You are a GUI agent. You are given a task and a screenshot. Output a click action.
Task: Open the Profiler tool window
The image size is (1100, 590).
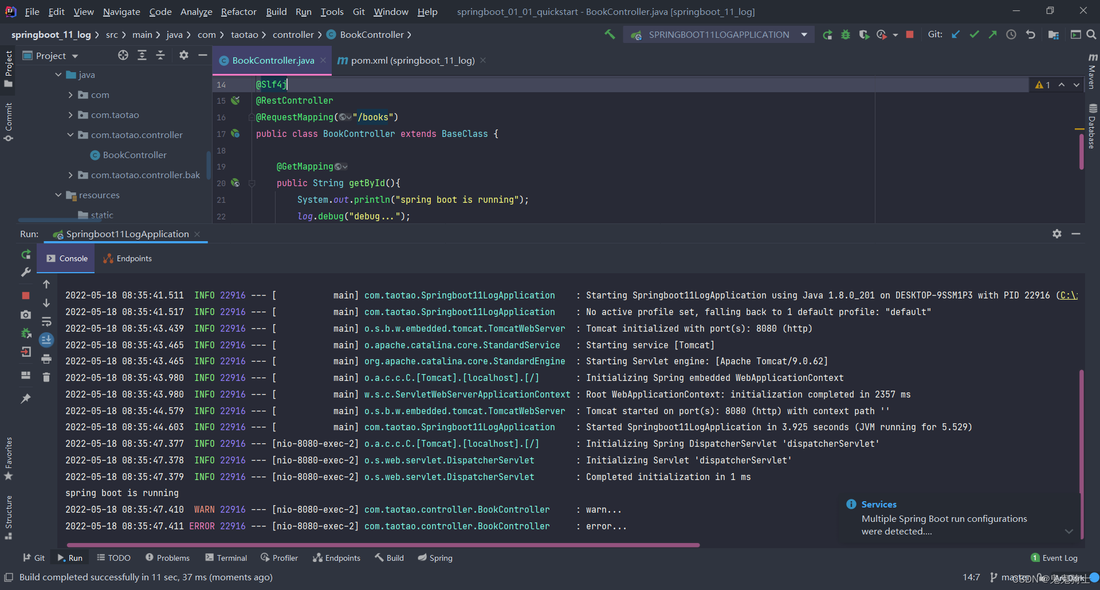(279, 558)
